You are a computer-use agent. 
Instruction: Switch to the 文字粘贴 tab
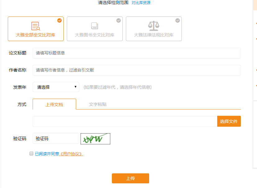(x=98, y=104)
